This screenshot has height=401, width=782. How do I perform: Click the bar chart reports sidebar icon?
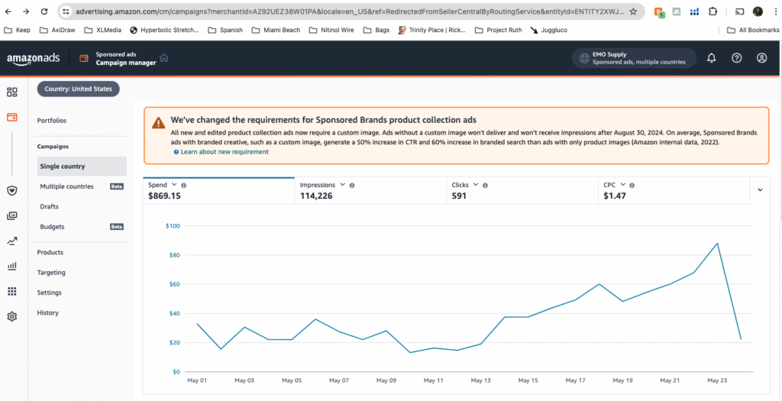(x=12, y=267)
